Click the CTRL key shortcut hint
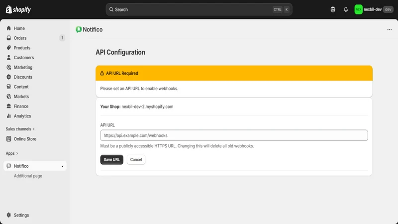The height and width of the screenshot is (224, 398). coord(277,9)
